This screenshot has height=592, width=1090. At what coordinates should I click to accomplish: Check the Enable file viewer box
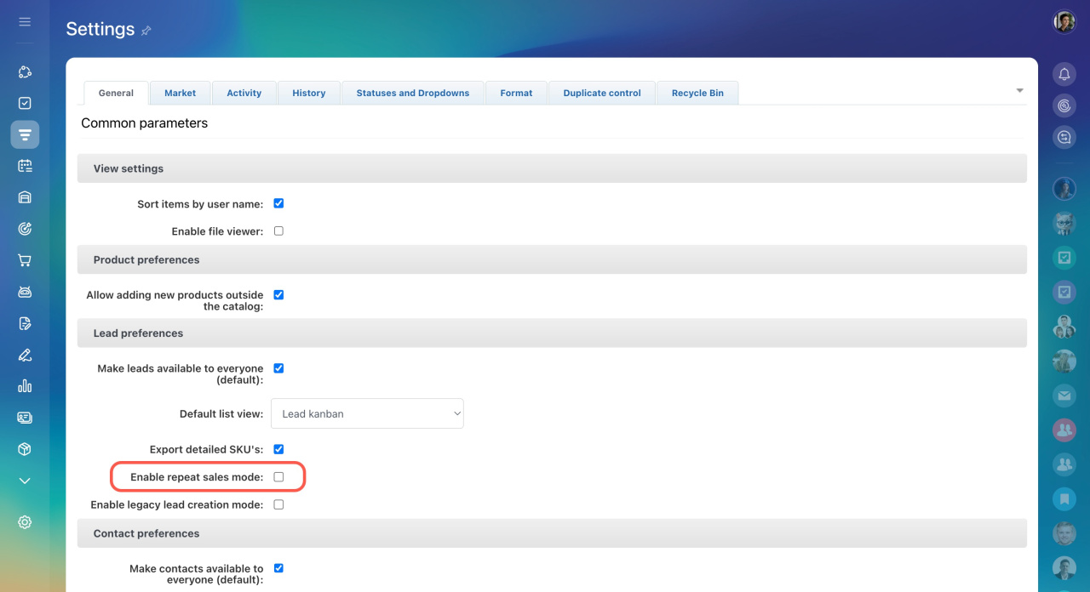(x=278, y=231)
